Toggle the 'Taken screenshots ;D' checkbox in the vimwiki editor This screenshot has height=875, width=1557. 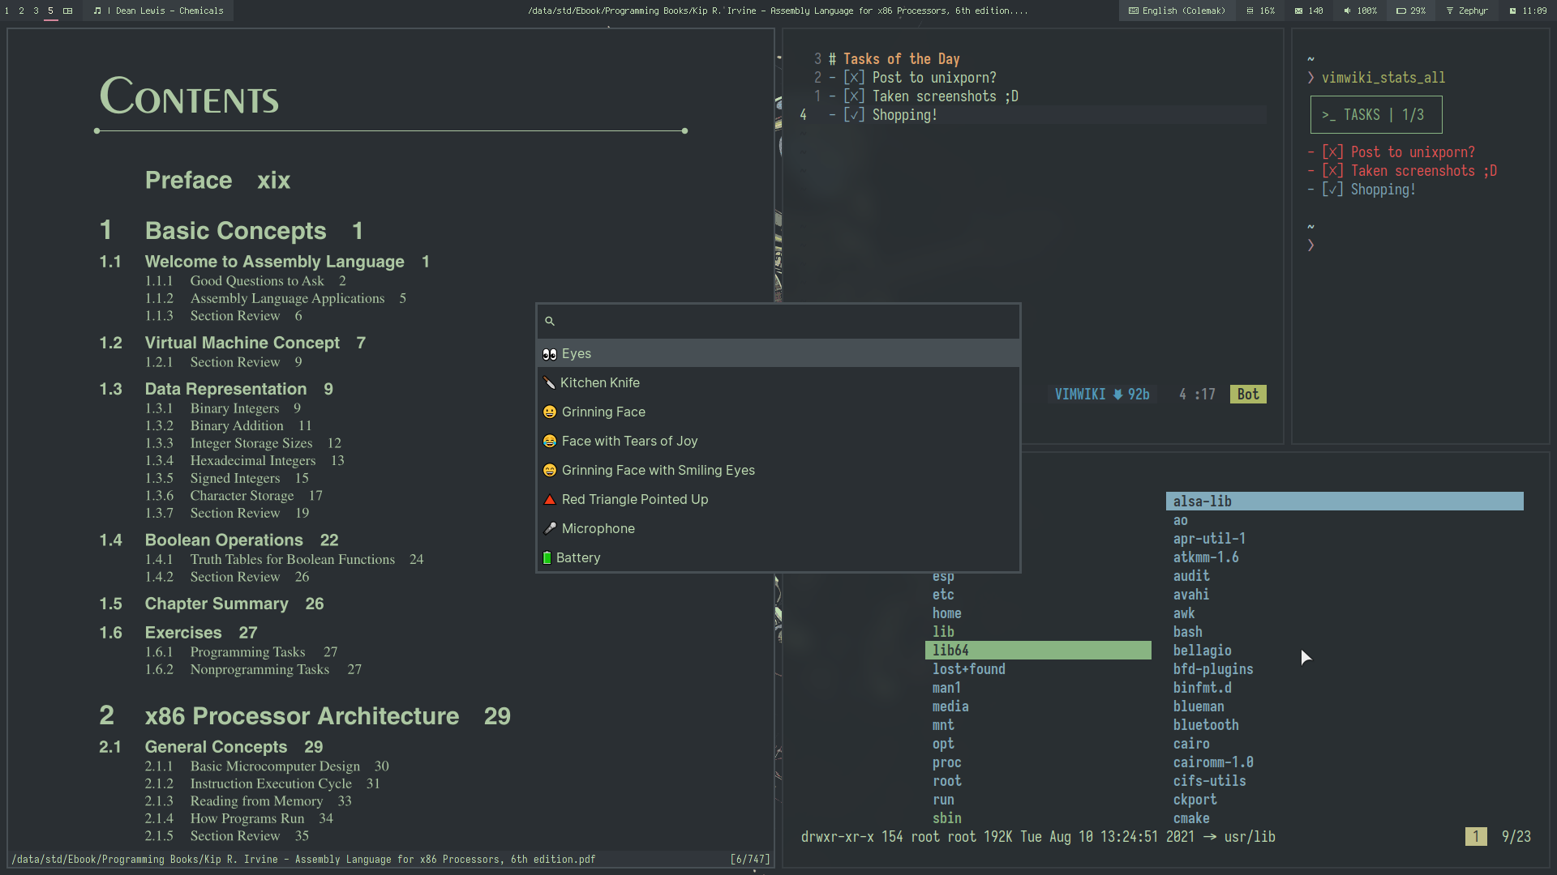point(854,96)
